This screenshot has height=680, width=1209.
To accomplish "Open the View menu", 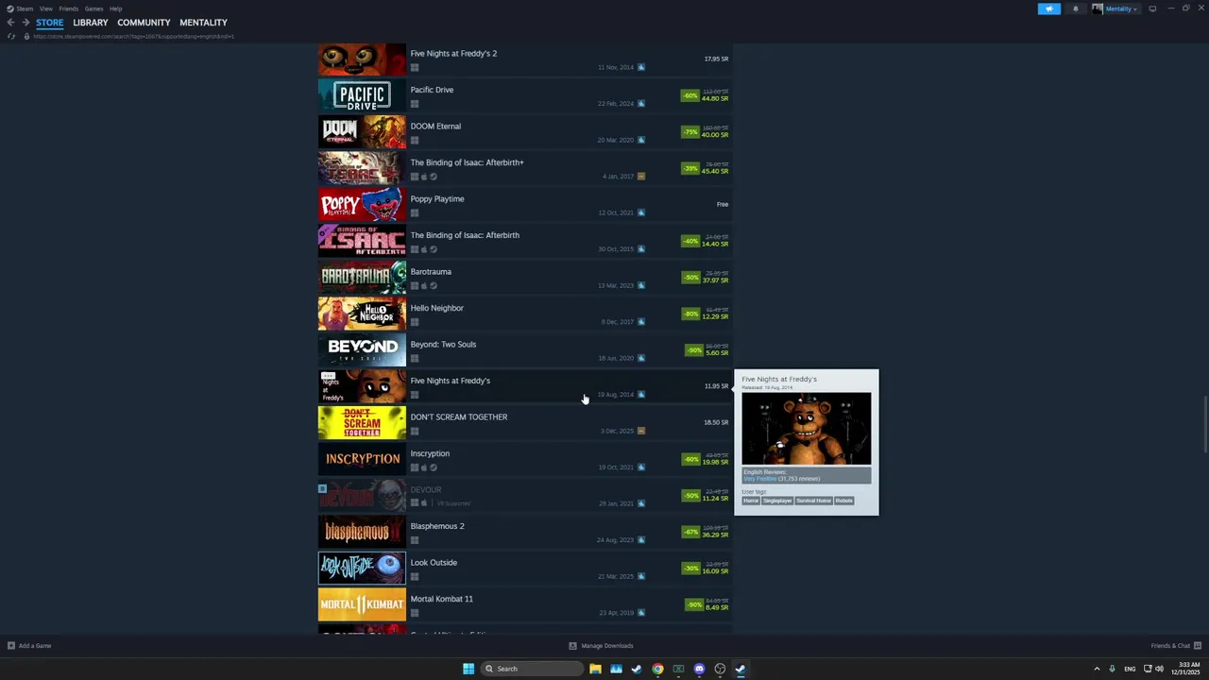I will (45, 8).
